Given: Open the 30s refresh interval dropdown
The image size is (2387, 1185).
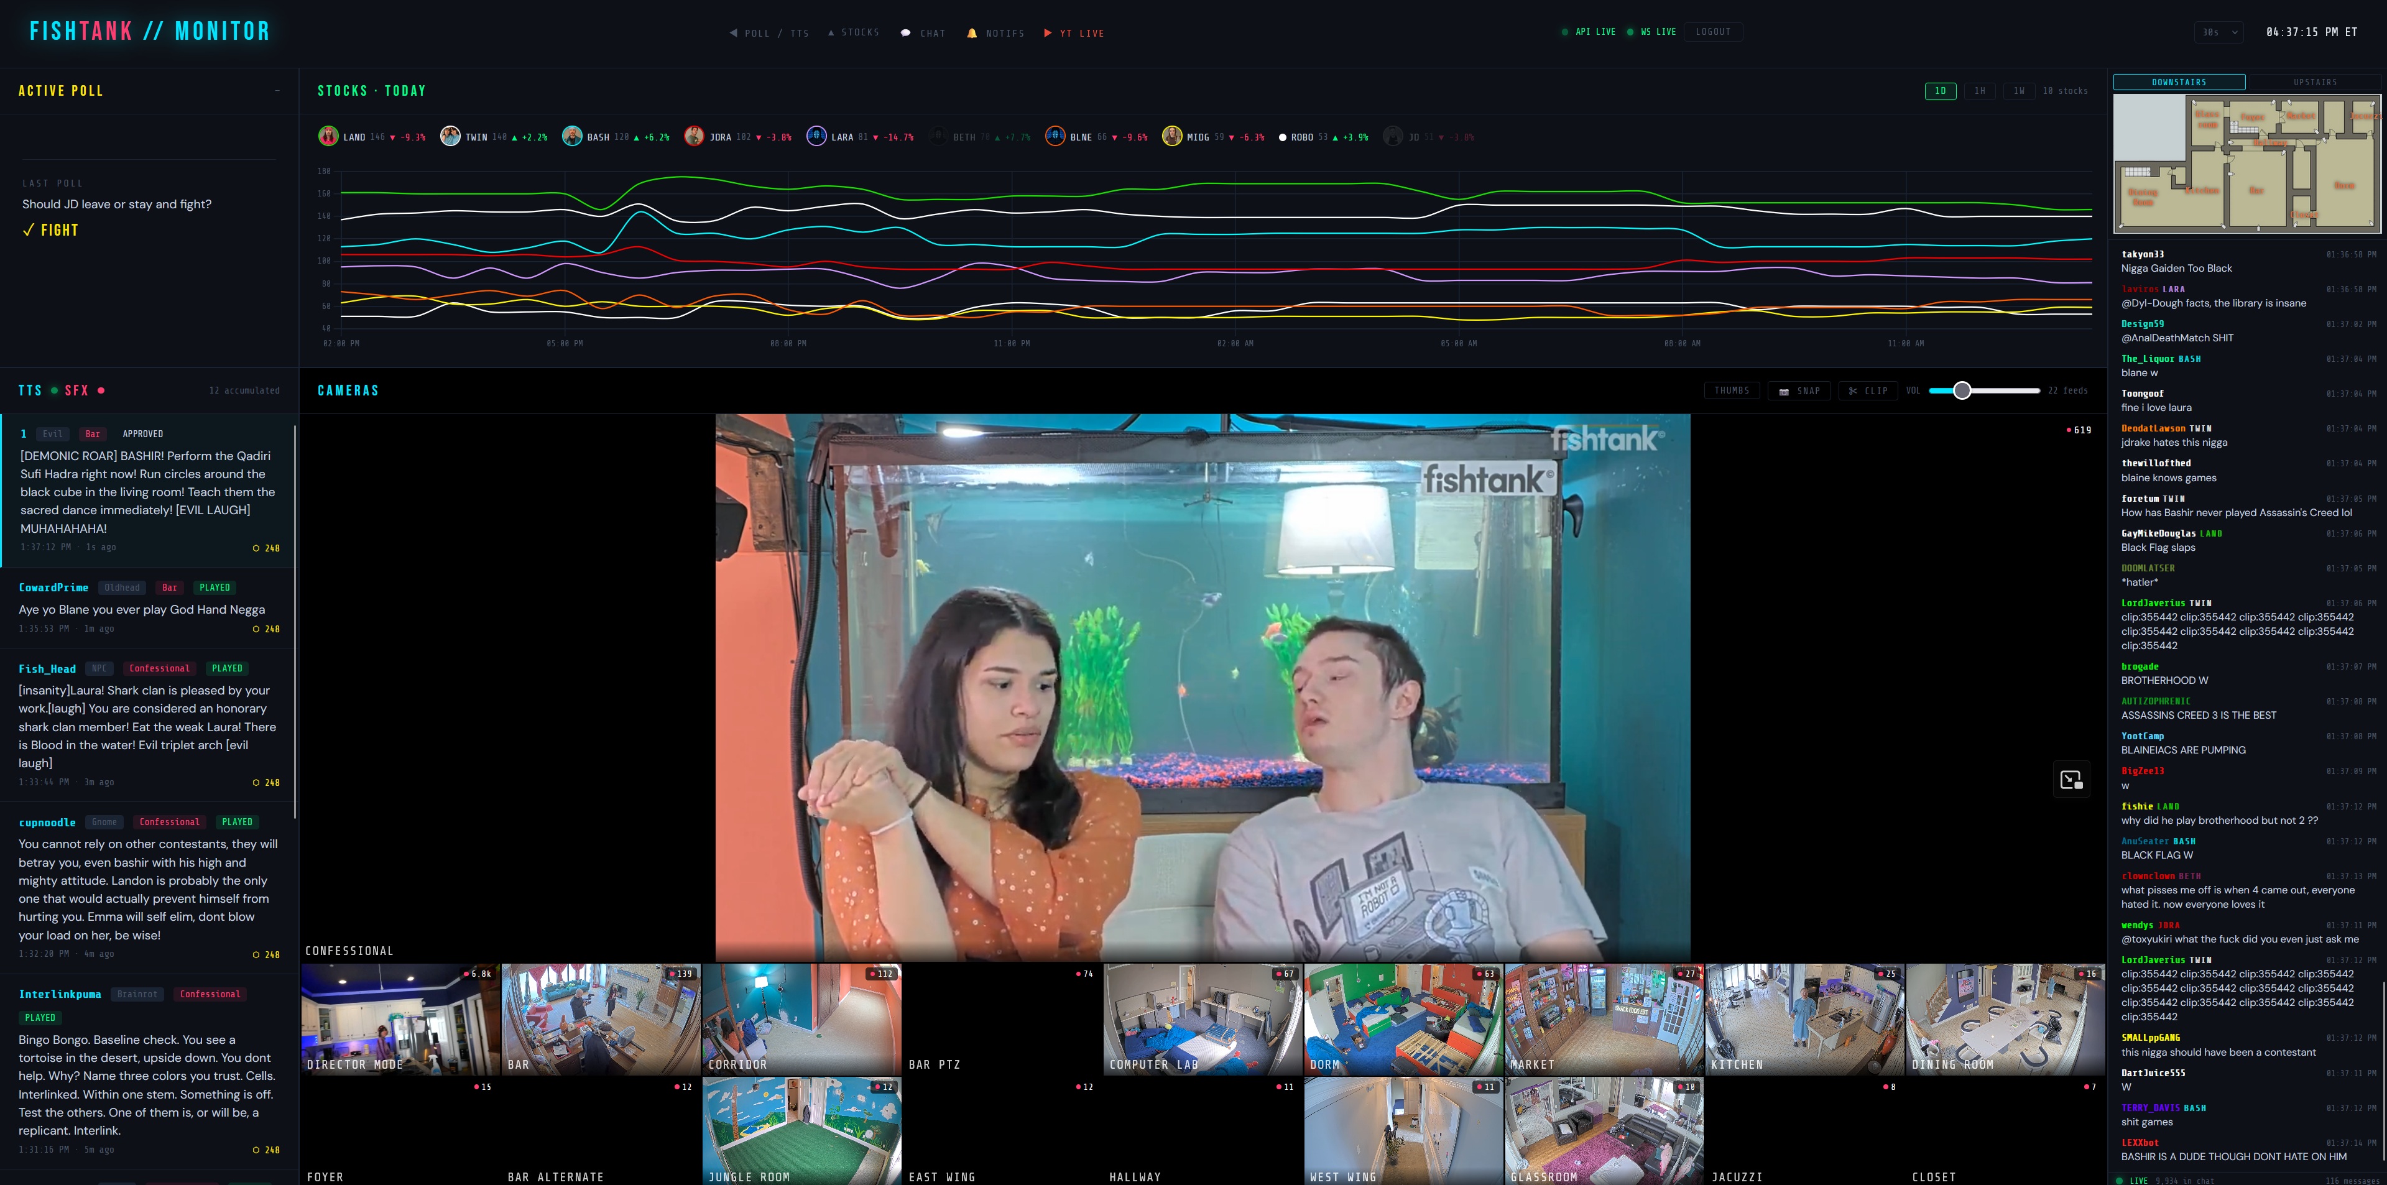Looking at the screenshot, I should tap(2218, 32).
